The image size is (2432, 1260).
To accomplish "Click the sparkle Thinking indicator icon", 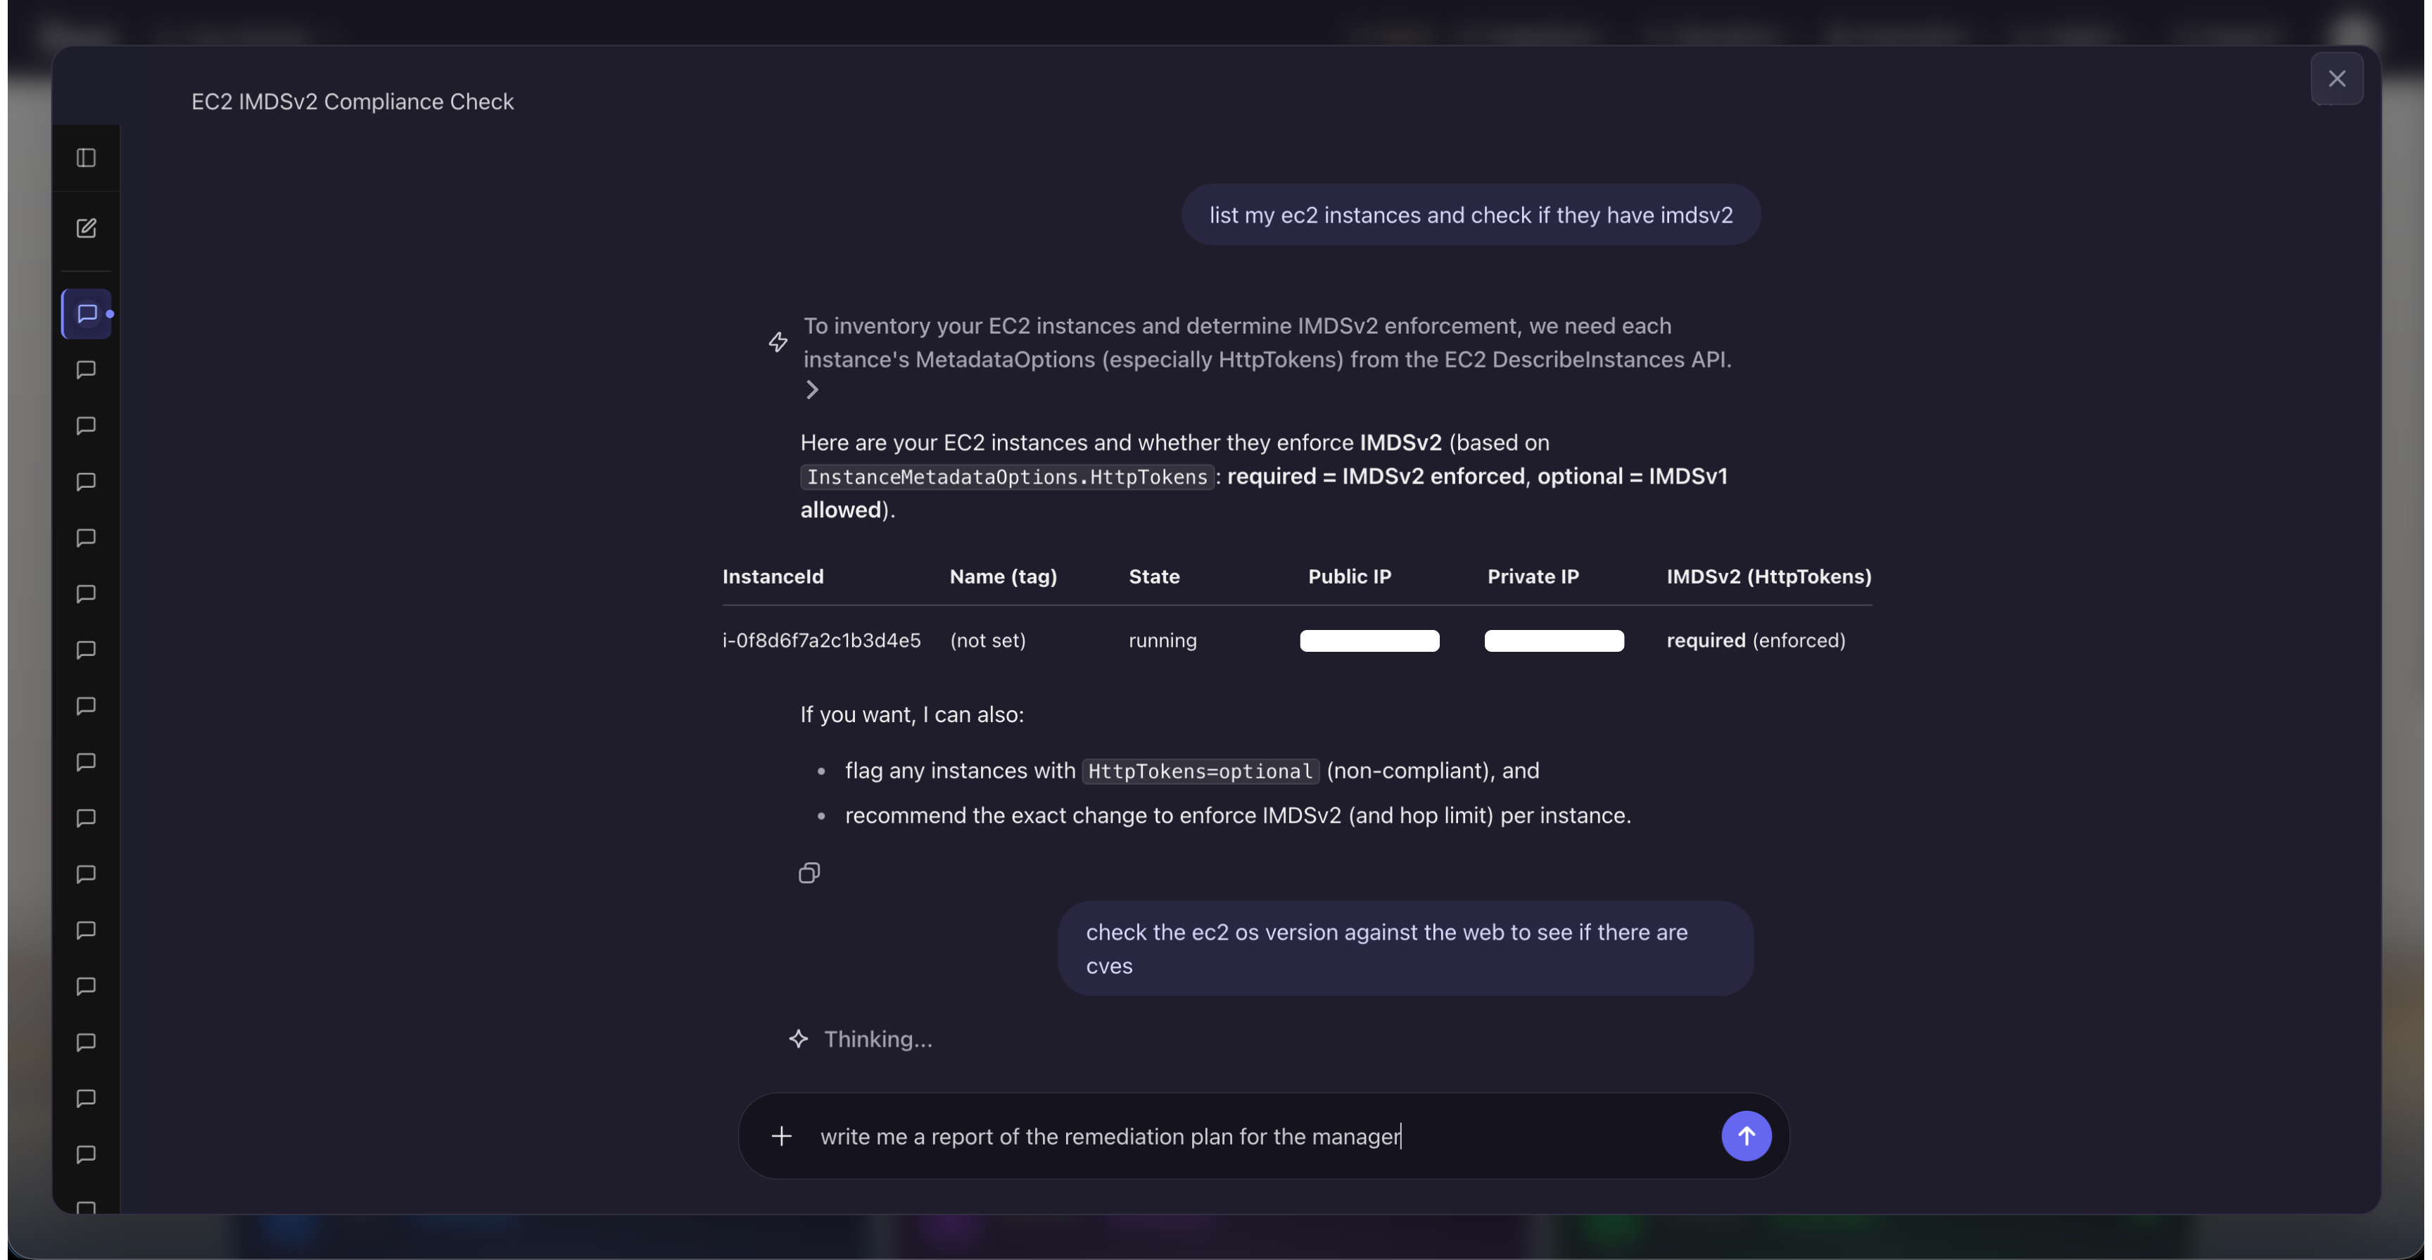I will pos(799,1039).
